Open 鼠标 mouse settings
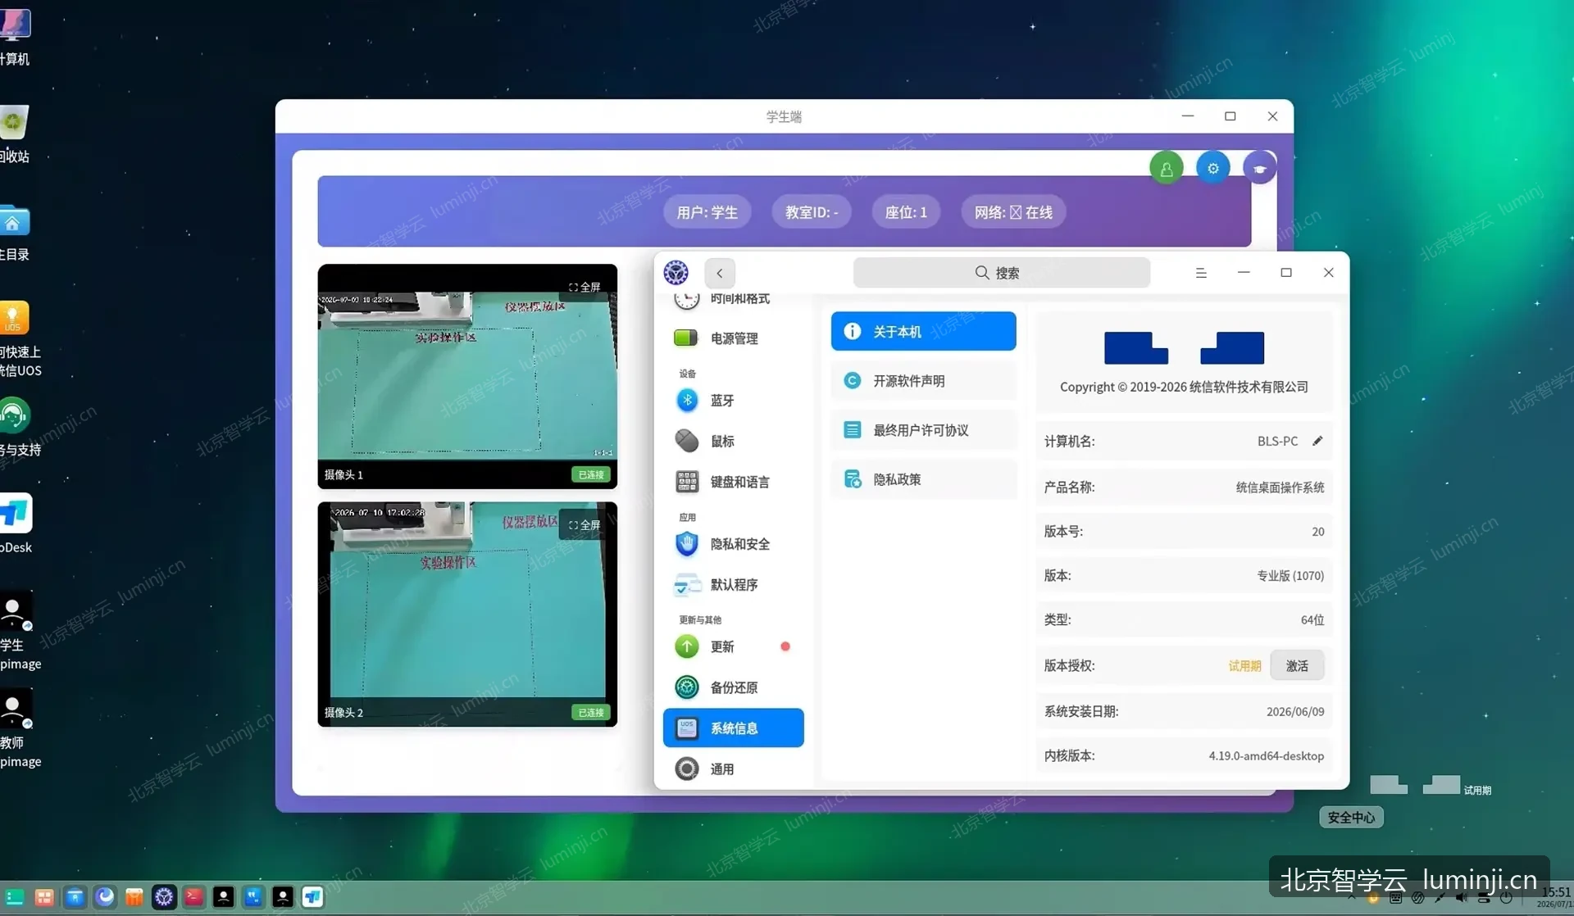Image resolution: width=1574 pixels, height=916 pixels. (x=733, y=441)
